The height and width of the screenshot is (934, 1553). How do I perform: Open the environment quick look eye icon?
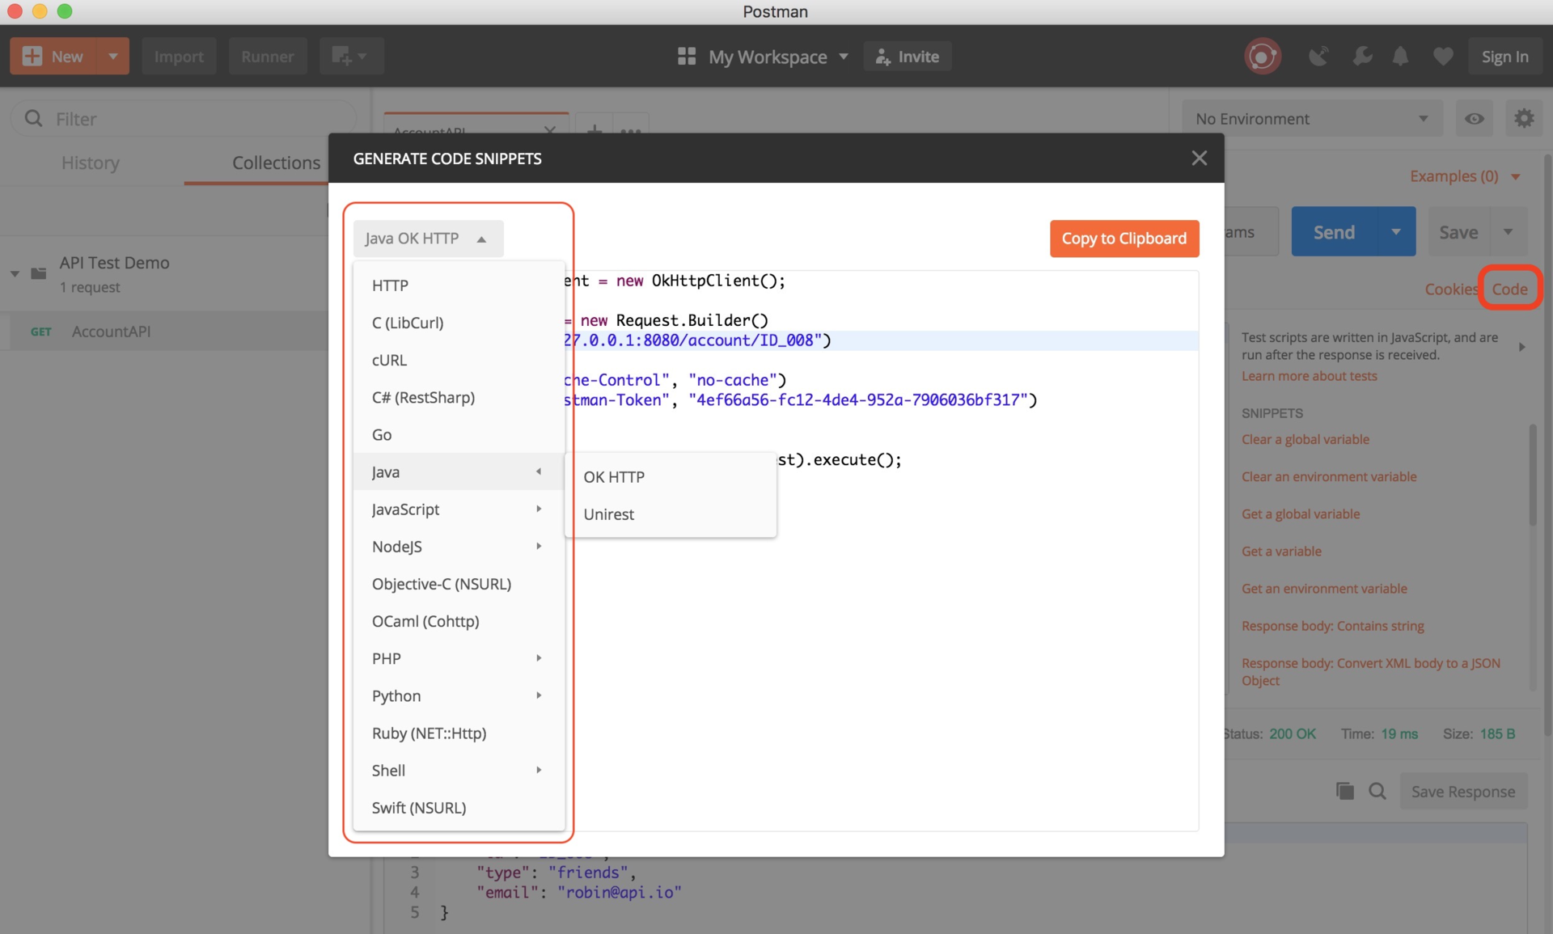[x=1474, y=119]
